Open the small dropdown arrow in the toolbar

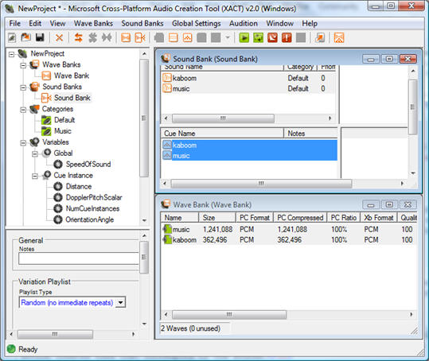pos(228,37)
